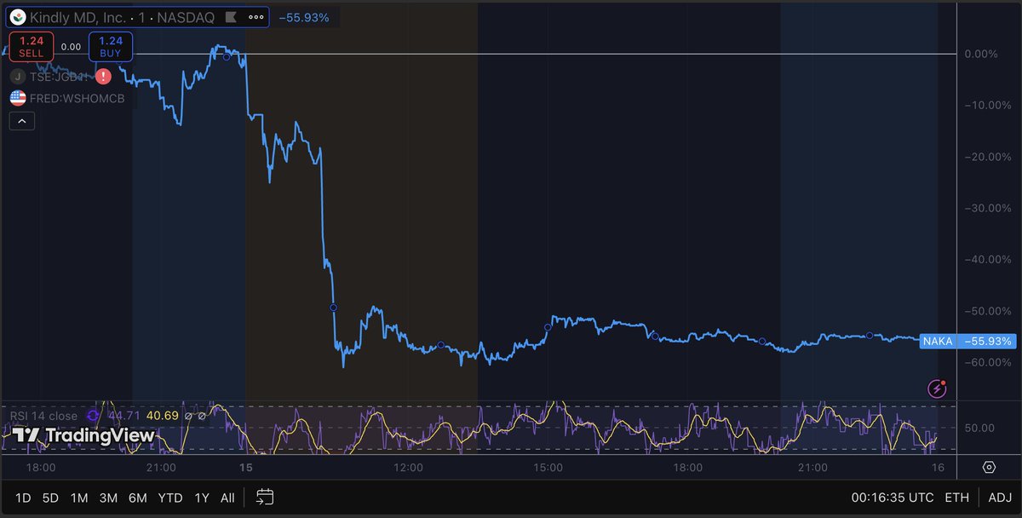
Task: Collapse the legend with the up-chevron button
Action: (21, 121)
